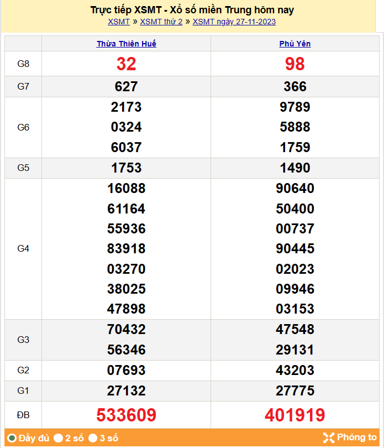Click the Trực tiếp XSMT page heading
Viewport: 384px width, 448px height.
pyautogui.click(x=192, y=10)
